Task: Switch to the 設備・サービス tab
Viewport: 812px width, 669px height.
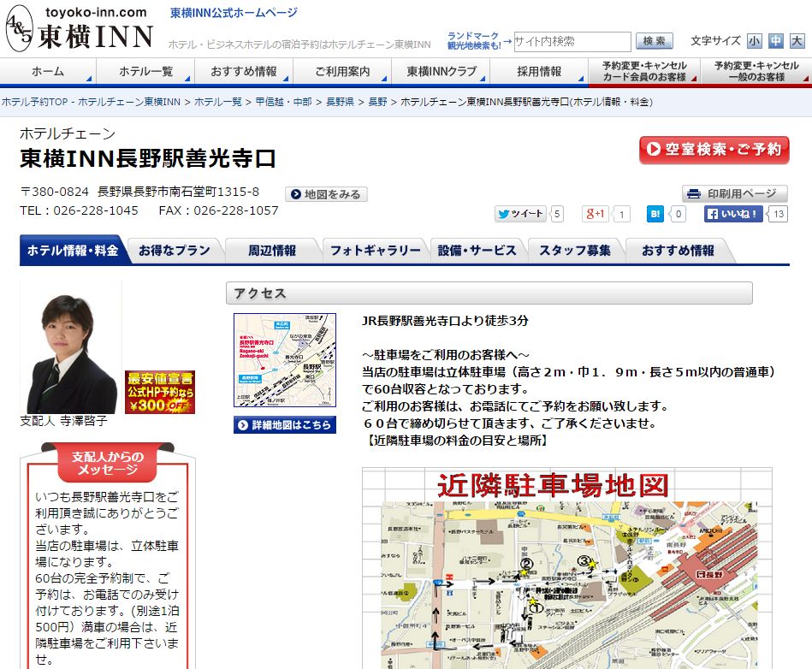Action: 477,251
